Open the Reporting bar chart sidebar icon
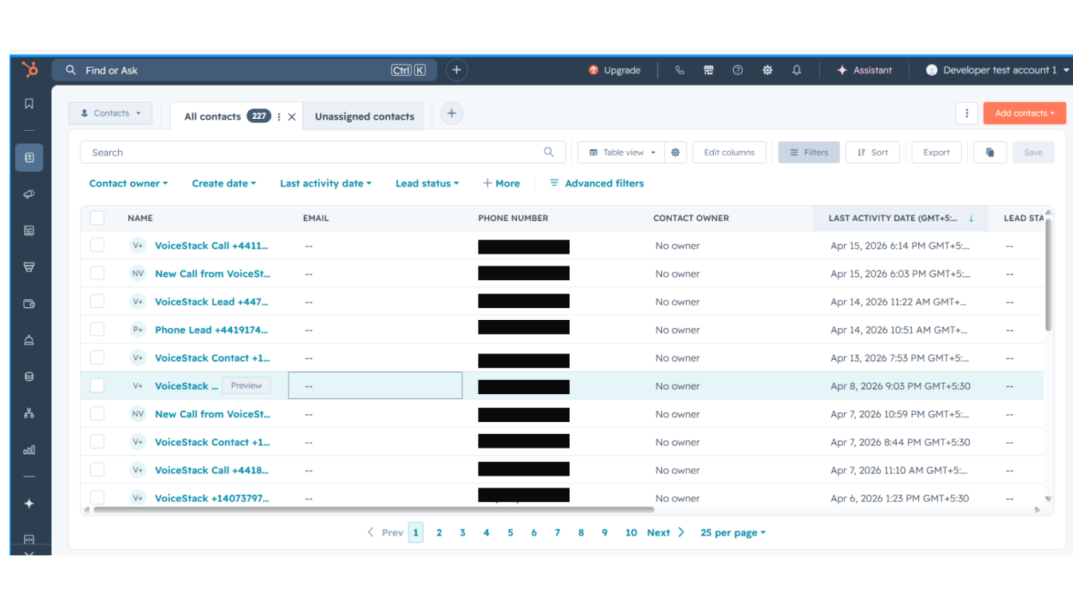The height and width of the screenshot is (604, 1073). pyautogui.click(x=30, y=450)
